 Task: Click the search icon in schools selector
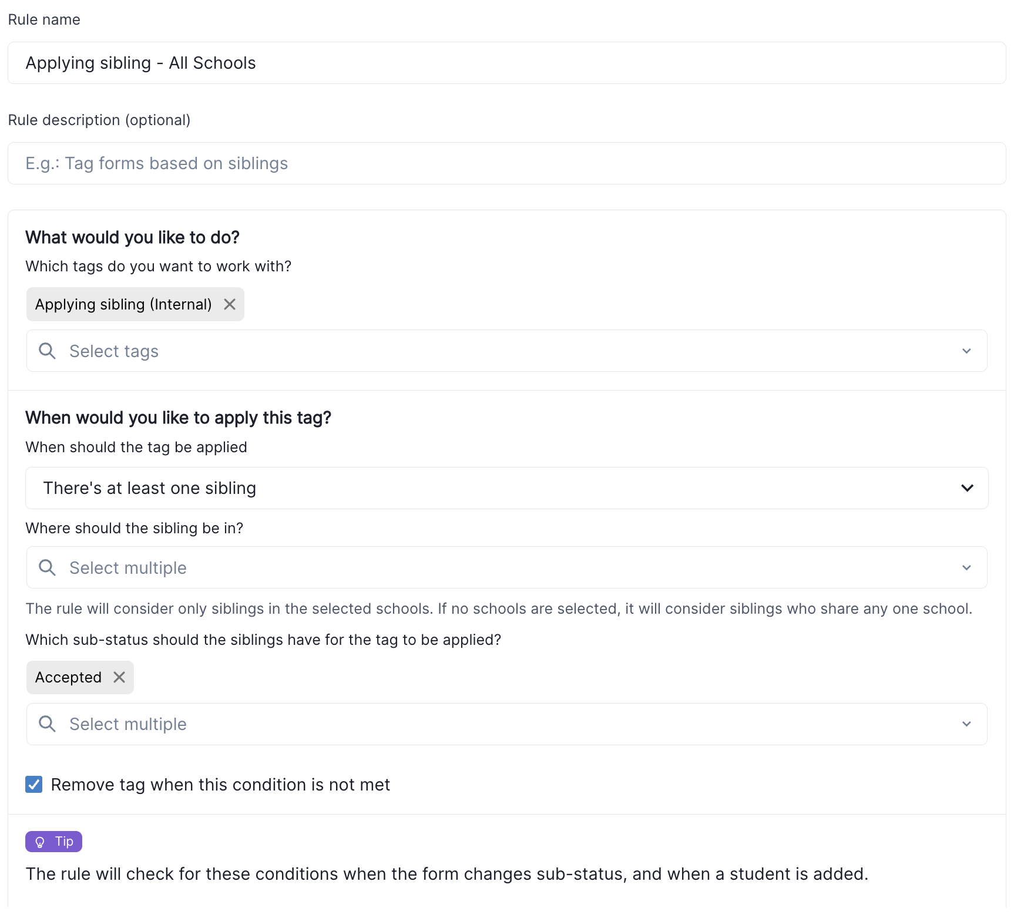[x=47, y=567]
